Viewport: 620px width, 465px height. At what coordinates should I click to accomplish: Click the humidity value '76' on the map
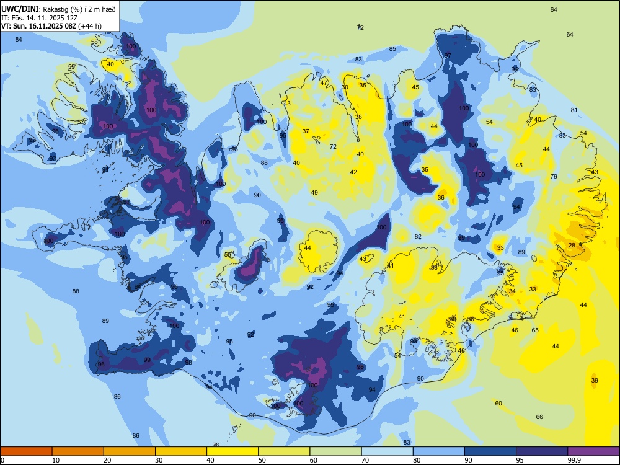216,445
